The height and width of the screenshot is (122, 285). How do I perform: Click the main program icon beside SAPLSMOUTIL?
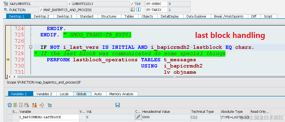coord(6,4)
